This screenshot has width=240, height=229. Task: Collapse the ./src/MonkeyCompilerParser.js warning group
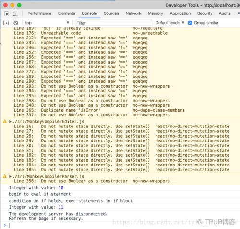(x=10, y=177)
